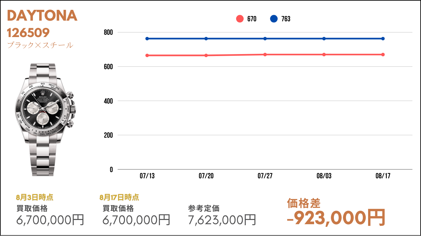Click the ブラック×スチール subtitle
The height and width of the screenshot is (236, 421).
coord(40,45)
